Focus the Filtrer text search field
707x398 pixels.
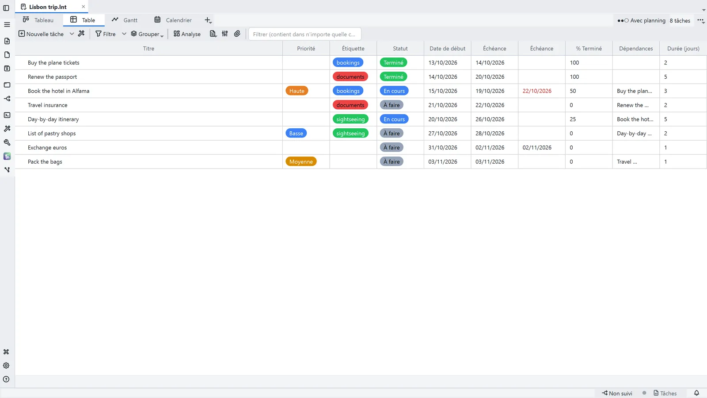(305, 34)
